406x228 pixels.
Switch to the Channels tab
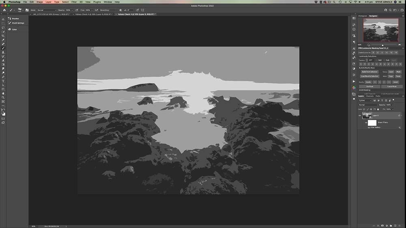tap(369, 96)
